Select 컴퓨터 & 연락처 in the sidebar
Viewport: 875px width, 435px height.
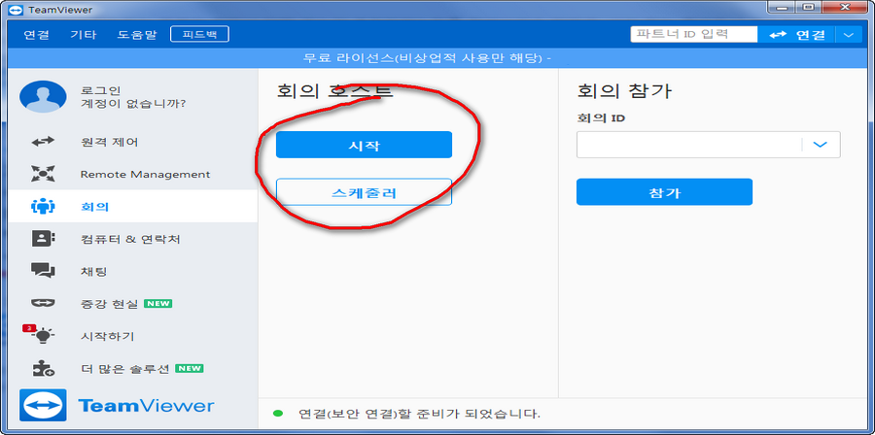coord(133,239)
